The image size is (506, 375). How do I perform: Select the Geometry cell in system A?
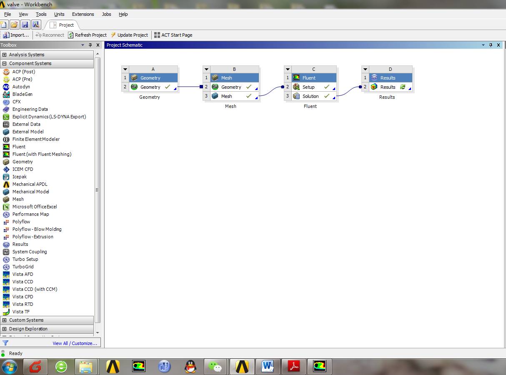tap(153, 87)
